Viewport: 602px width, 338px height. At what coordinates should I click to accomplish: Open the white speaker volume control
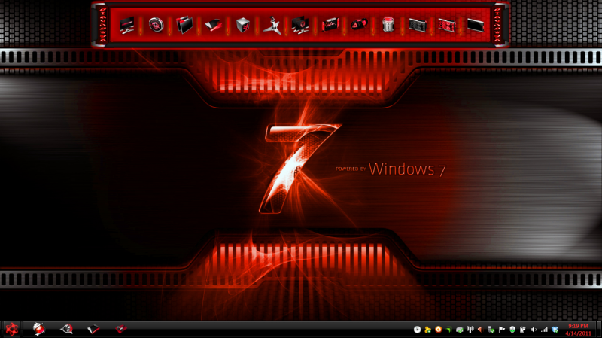point(534,330)
